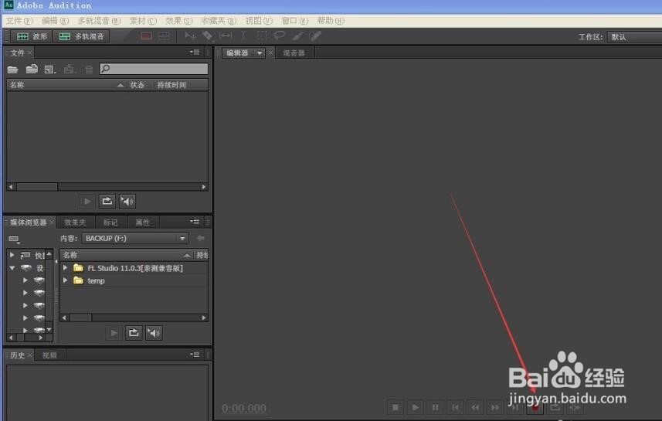Click the Media Browser back arrow icon

tap(201, 239)
